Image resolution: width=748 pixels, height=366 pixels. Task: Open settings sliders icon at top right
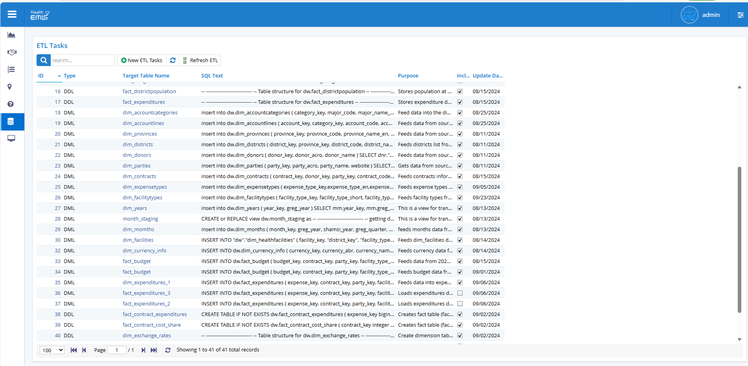[740, 15]
